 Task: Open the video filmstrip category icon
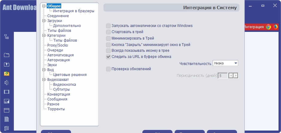[x=6, y=92]
